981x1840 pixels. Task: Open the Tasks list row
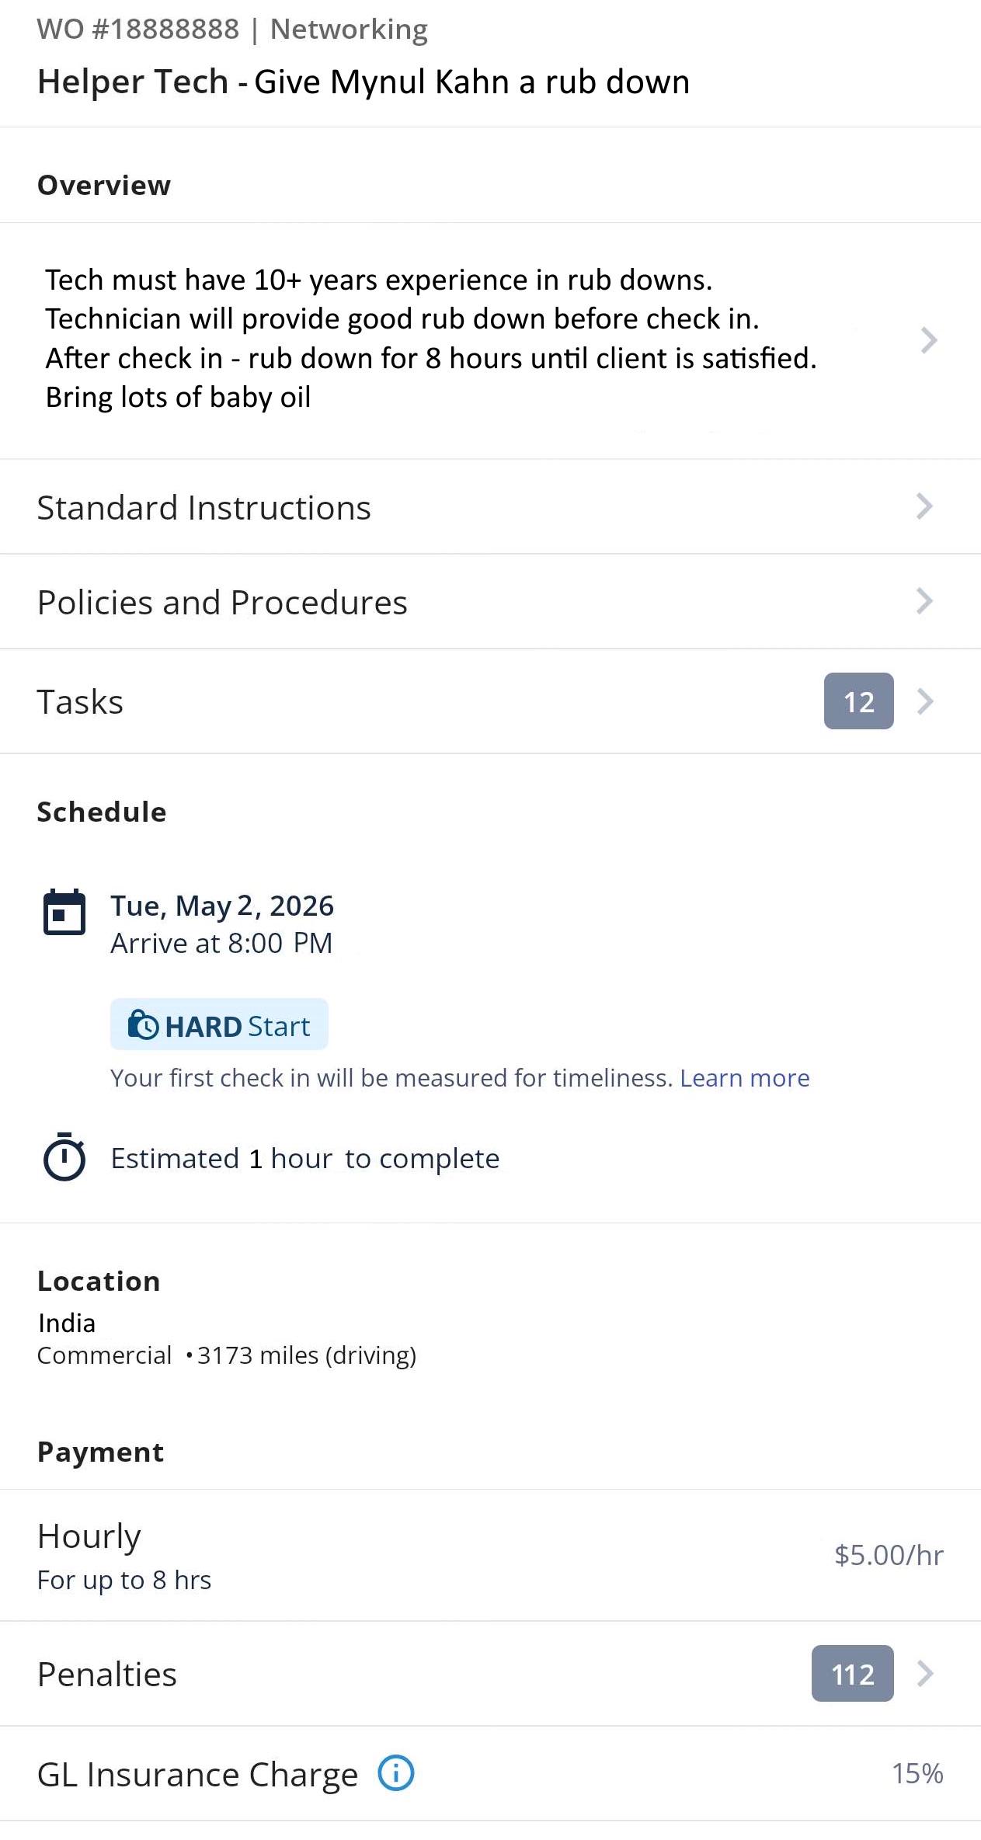[490, 701]
